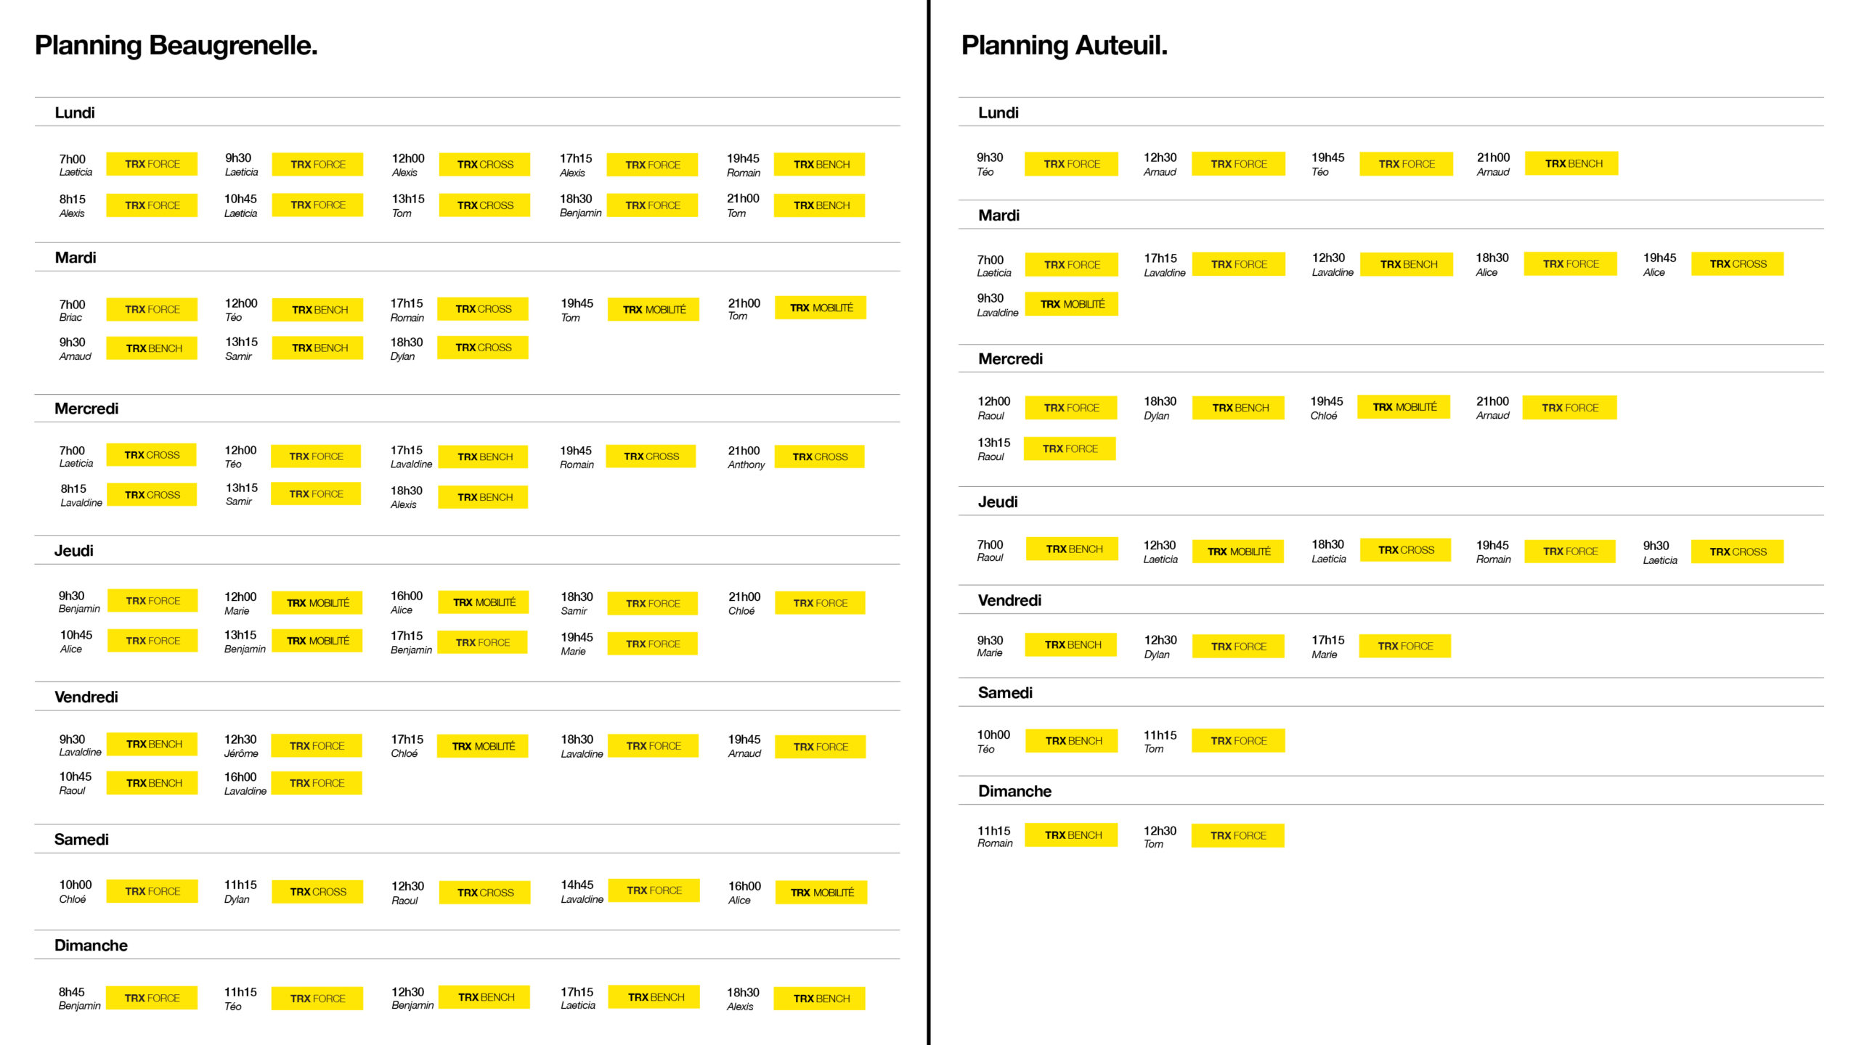Click Auteuil Mardi 19h45 TRX CROSS with Alice
This screenshot has width=1859, height=1045.
click(x=1737, y=264)
